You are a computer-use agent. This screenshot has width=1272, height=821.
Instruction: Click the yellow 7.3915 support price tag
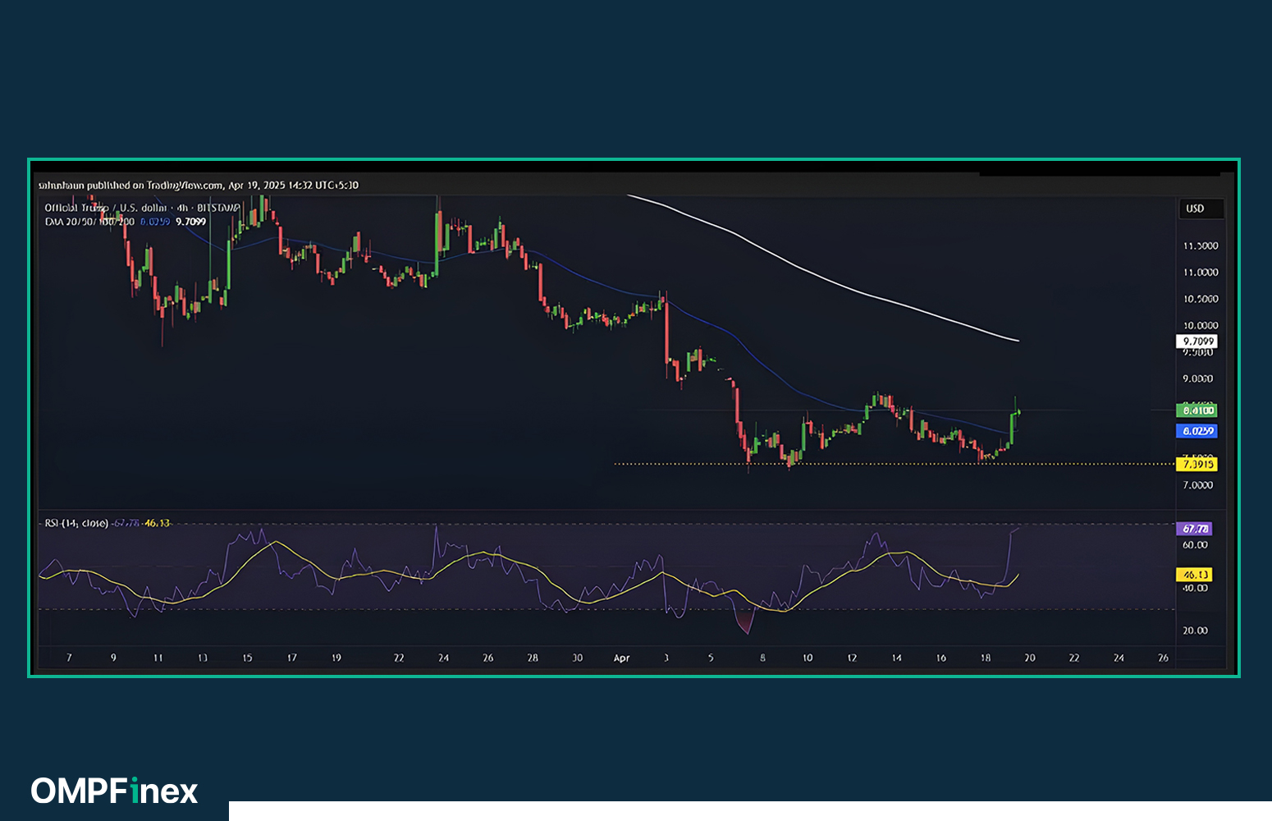pos(1197,465)
